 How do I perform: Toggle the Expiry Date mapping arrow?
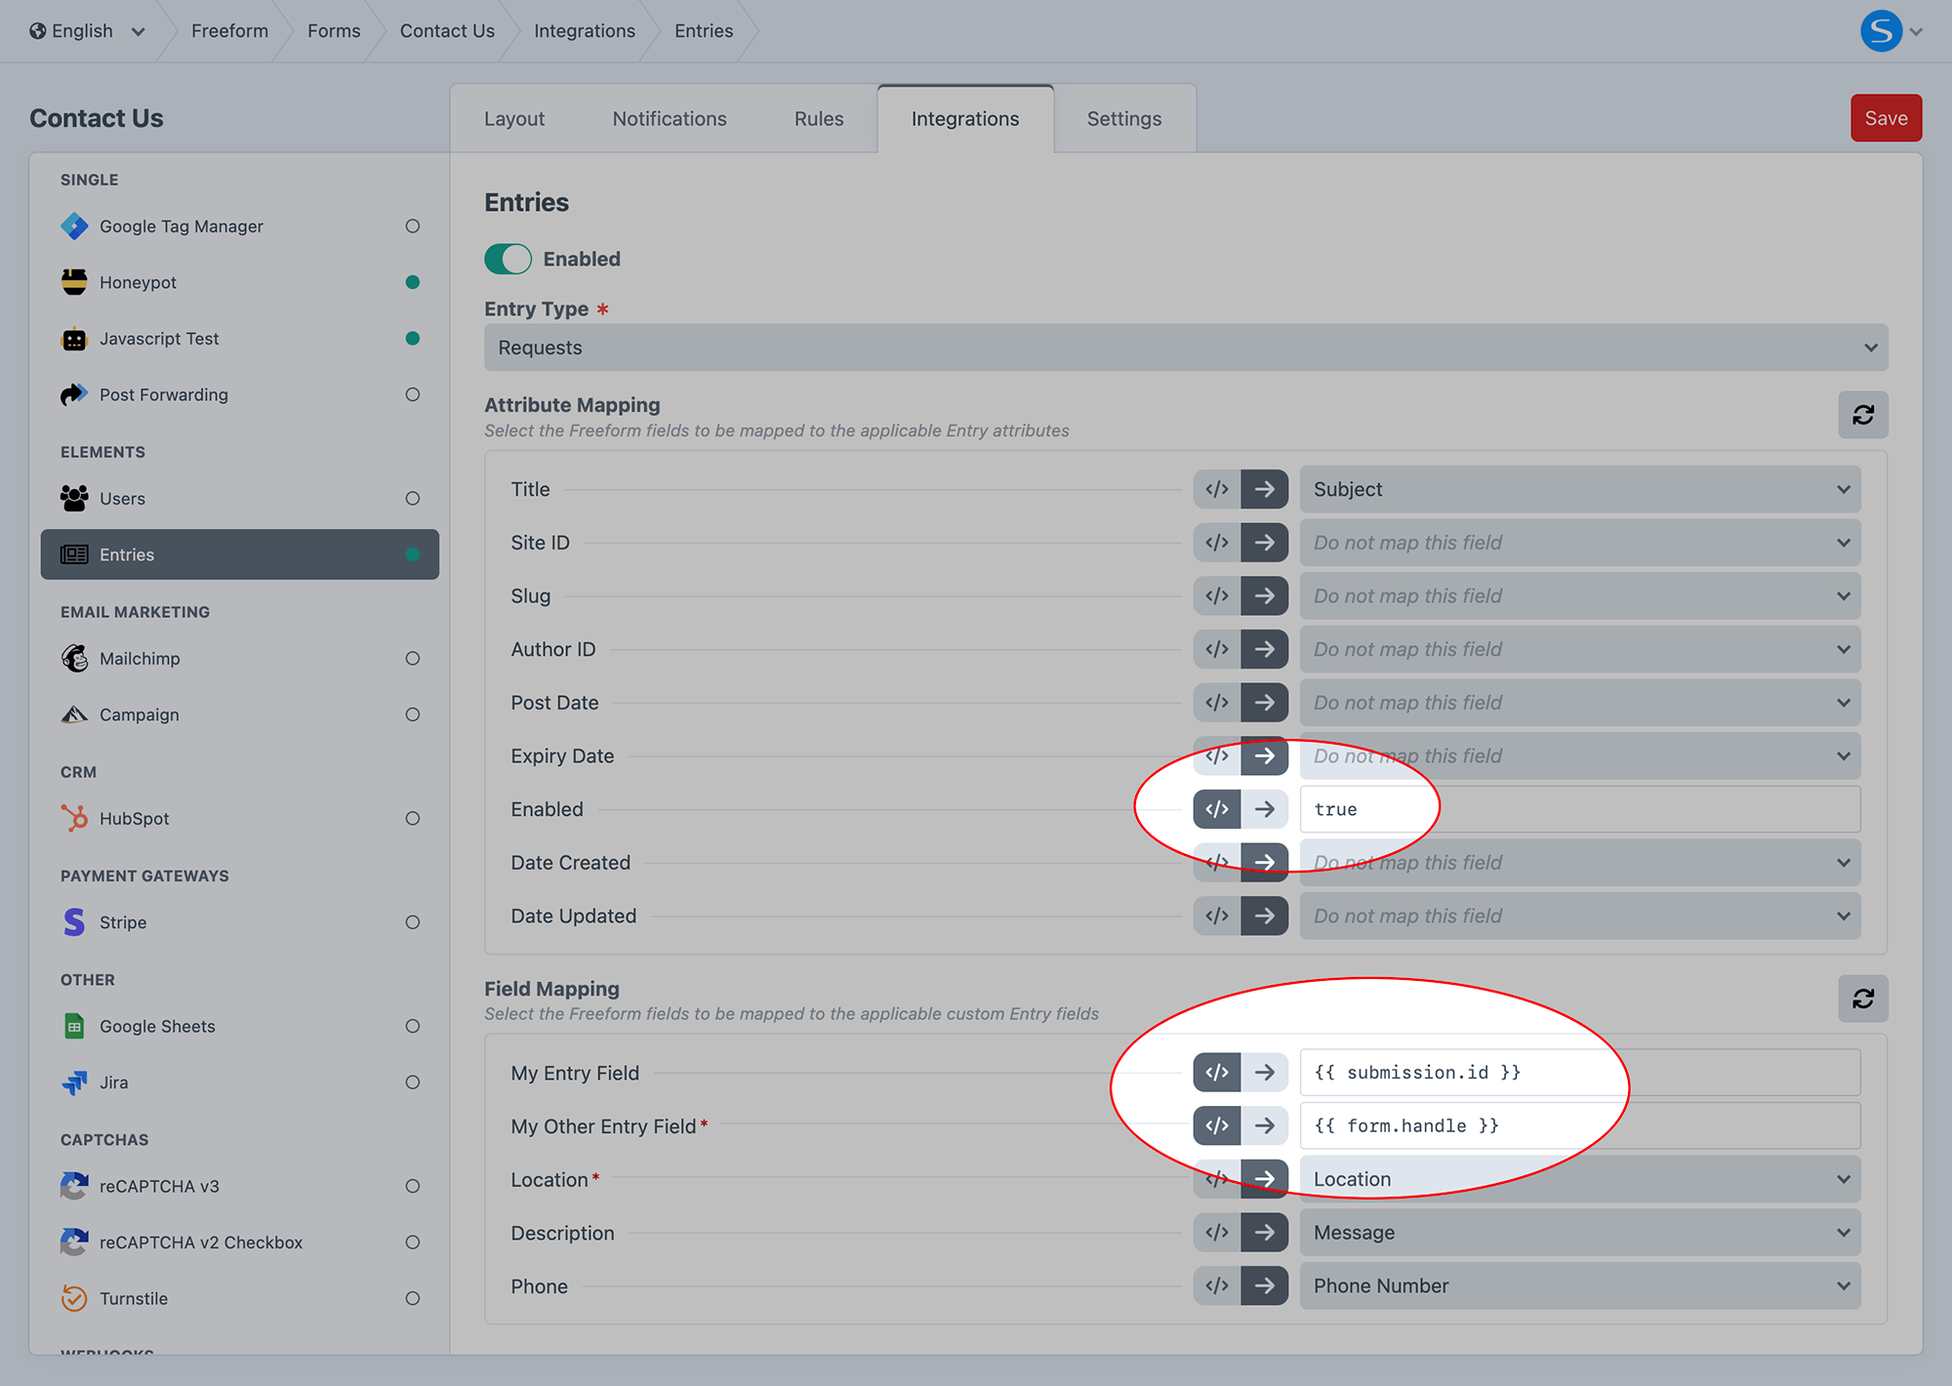click(x=1266, y=755)
